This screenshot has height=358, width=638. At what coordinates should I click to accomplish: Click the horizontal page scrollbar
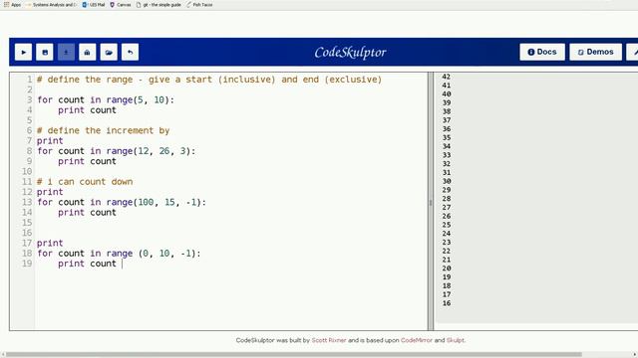coord(294,354)
